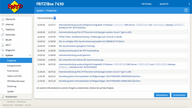This screenshot has height=108, width=192.
Task: Open the help question mark icon
Action: click(186, 10)
